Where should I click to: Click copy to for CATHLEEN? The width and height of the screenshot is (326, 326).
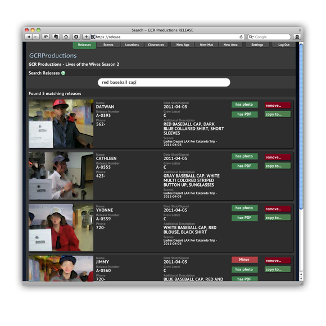click(278, 166)
